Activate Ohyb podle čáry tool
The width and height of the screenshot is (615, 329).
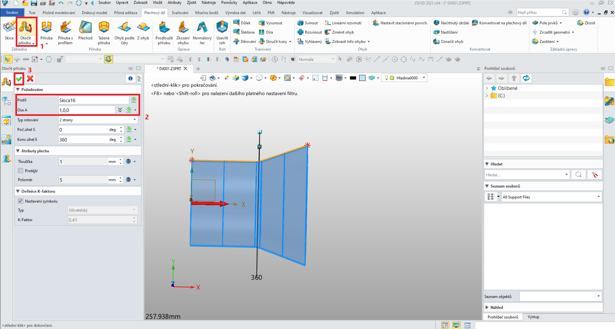point(124,32)
